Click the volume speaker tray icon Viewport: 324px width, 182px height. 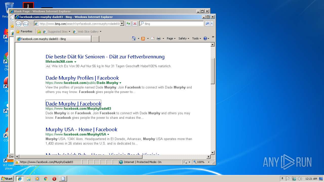coord(300,179)
